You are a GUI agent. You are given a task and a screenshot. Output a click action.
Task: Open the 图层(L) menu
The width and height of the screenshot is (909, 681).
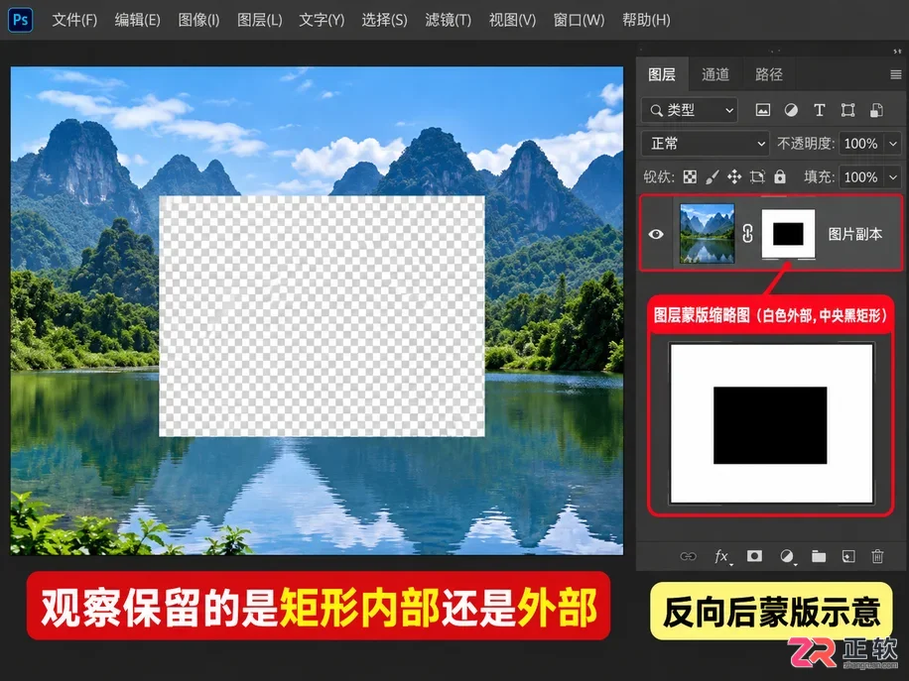(260, 20)
